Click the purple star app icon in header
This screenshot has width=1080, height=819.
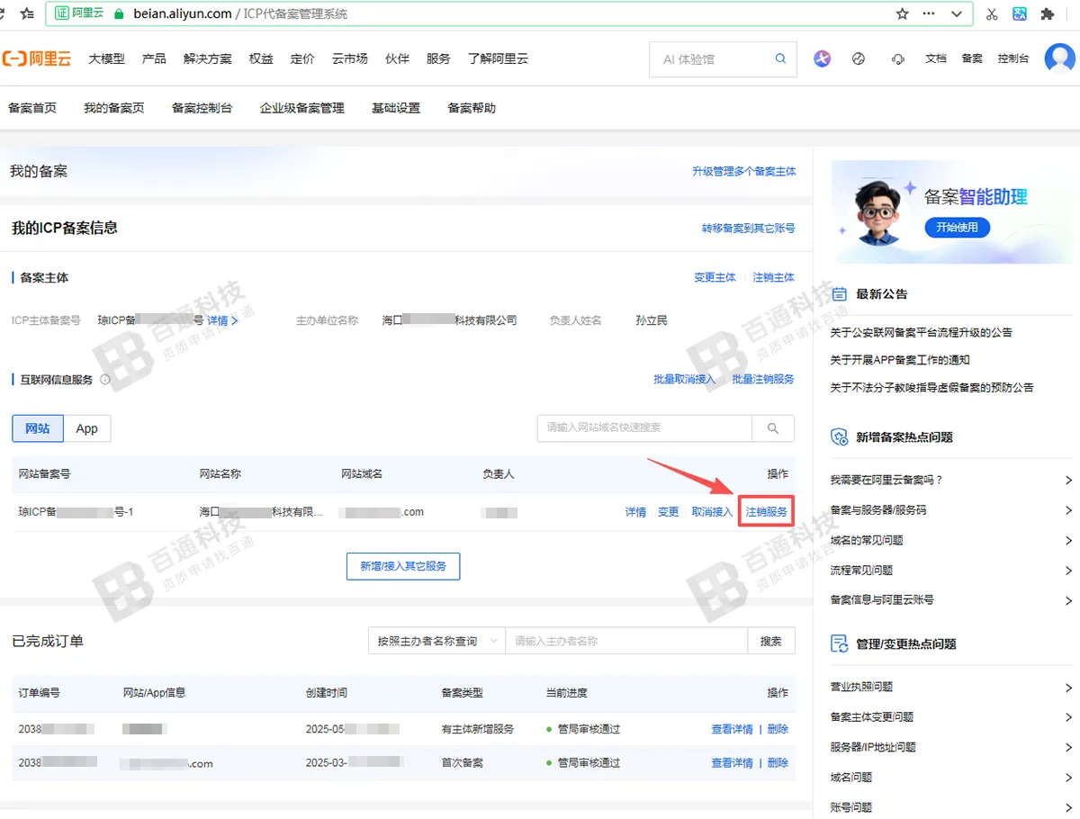(x=821, y=58)
